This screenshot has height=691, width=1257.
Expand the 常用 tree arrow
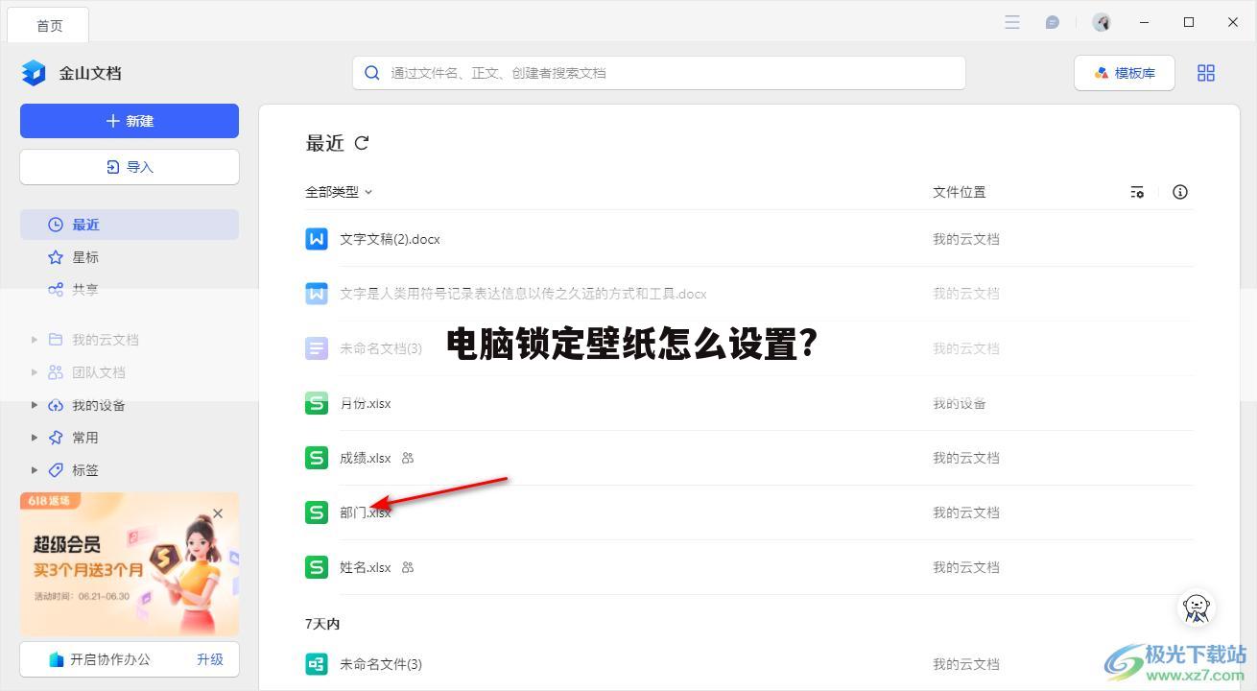35,438
